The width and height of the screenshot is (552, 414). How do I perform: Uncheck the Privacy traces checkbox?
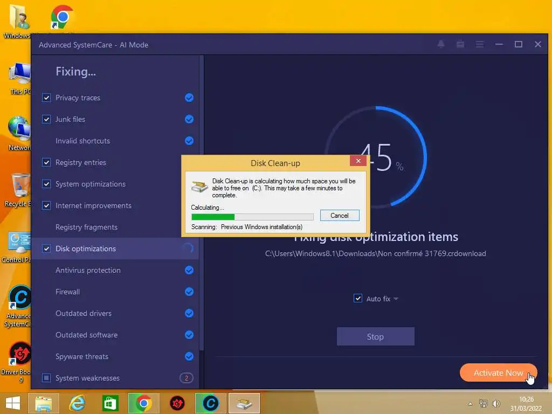coord(46,98)
